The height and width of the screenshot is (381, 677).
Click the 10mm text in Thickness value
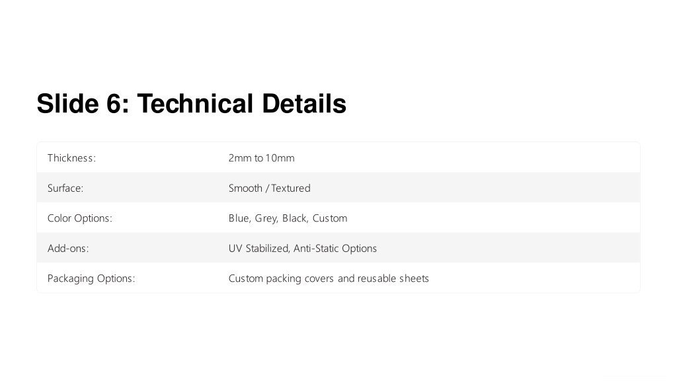[280, 158]
